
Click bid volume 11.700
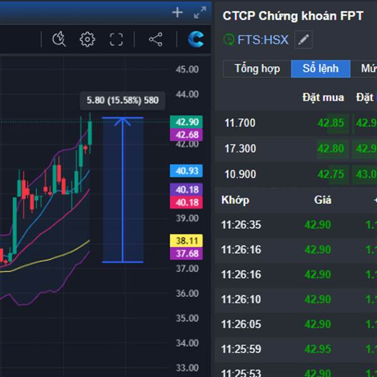coord(240,123)
